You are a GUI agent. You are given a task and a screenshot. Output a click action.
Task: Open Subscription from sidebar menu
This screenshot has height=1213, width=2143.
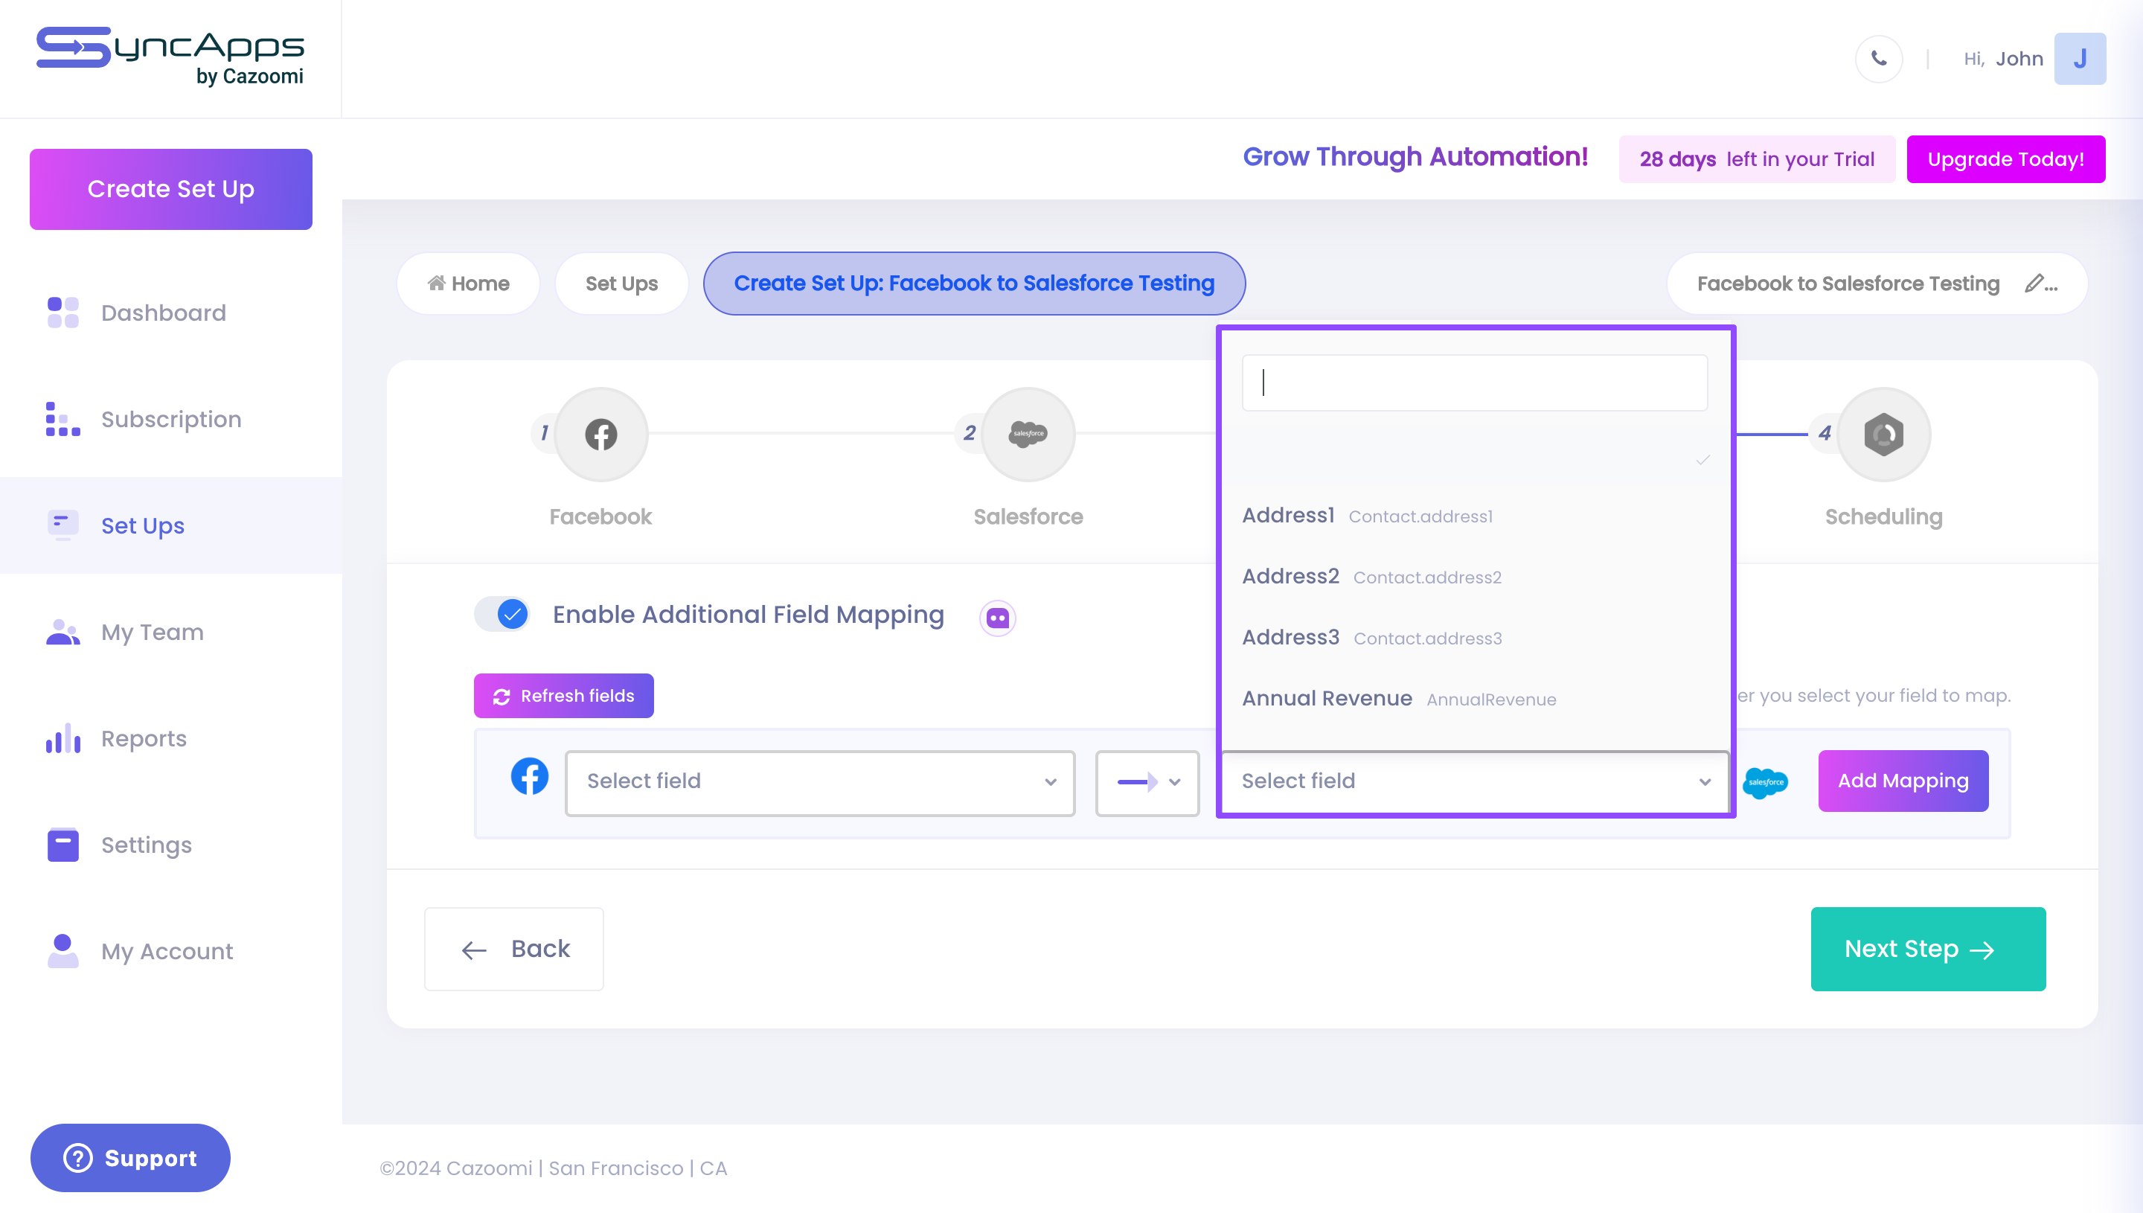pyautogui.click(x=170, y=419)
